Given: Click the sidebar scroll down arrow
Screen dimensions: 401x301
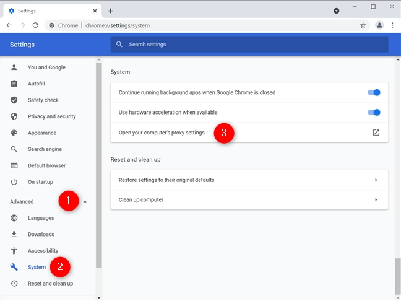Looking at the screenshot, I should tap(99, 298).
